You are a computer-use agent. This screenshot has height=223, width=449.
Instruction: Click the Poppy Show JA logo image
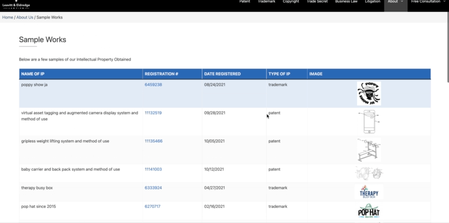point(369,94)
